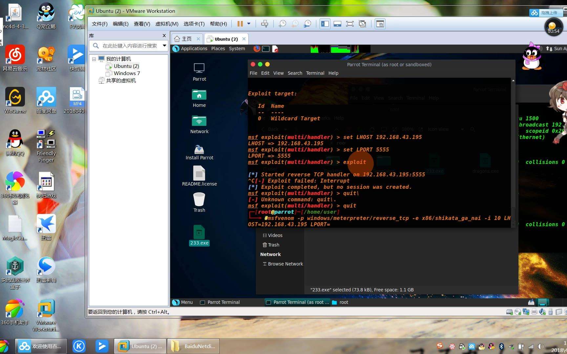Screen dimensions: 567x354
Task: Open terminal File menu
Action: coord(253,73)
